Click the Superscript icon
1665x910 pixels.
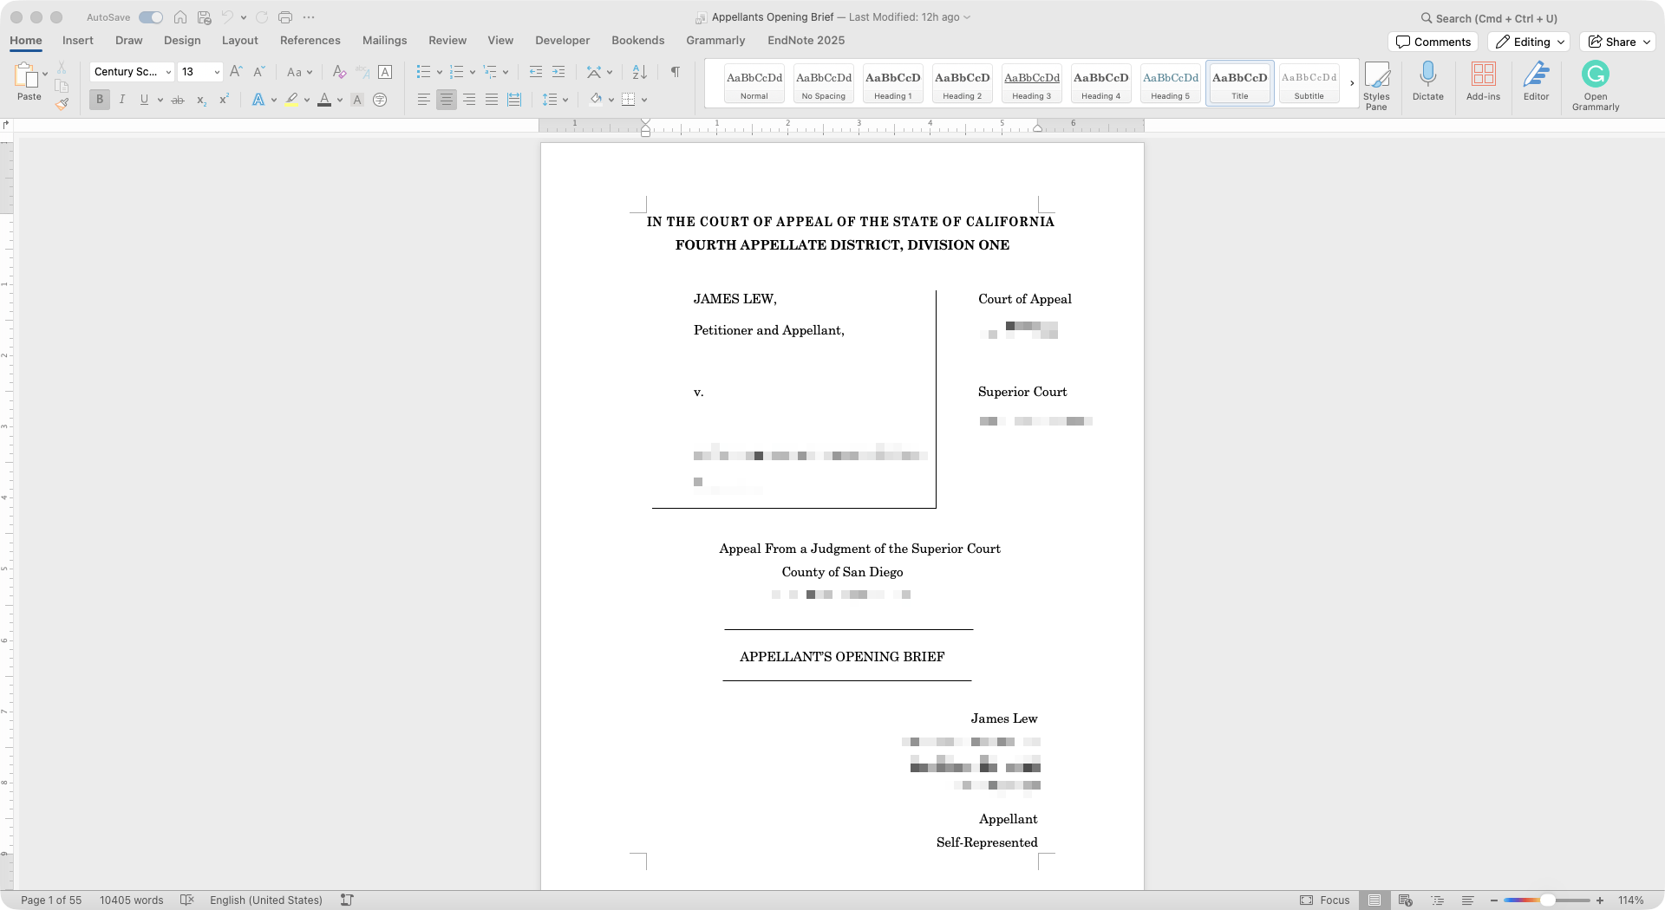pyautogui.click(x=224, y=100)
